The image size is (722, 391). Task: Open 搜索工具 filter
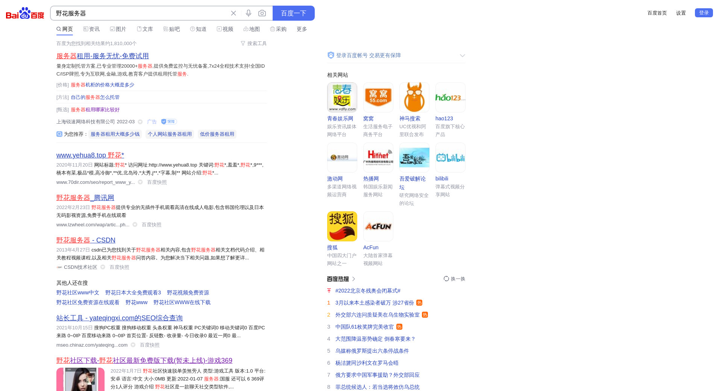point(254,44)
